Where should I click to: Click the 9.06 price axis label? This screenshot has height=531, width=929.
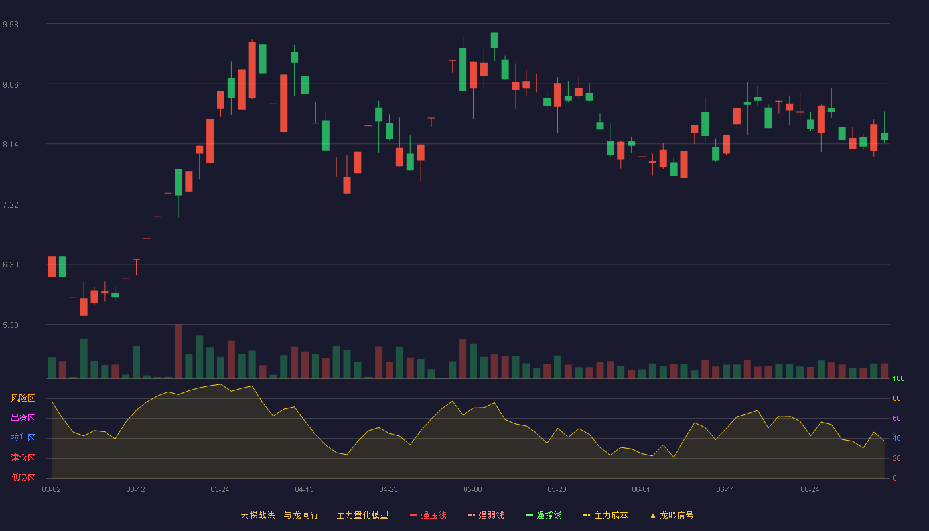(11, 84)
